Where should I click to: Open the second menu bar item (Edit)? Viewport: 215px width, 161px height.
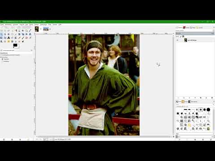click(x=8, y=25)
